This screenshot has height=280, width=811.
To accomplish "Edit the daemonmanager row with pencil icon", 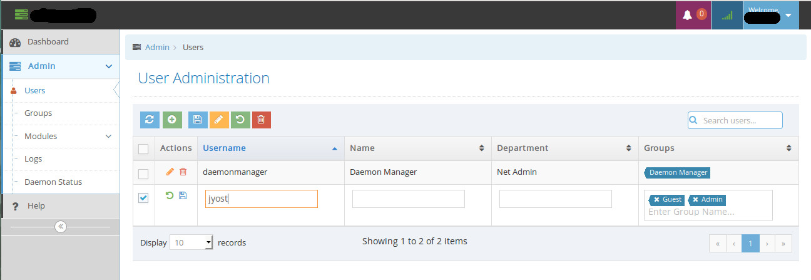I will (170, 172).
